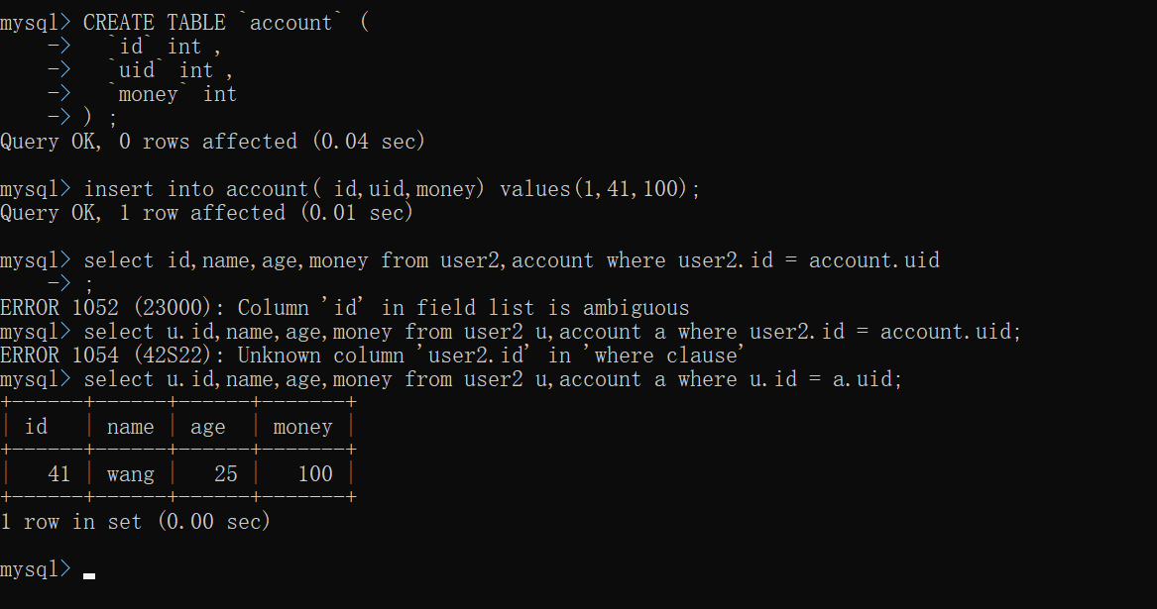Click the `money` int column definition line
This screenshot has width=1157, height=609.
[173, 94]
